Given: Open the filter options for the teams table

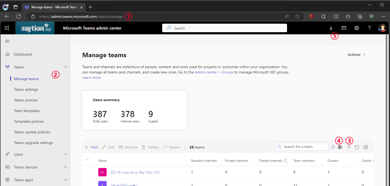Looking at the screenshot, I should point(349,147).
